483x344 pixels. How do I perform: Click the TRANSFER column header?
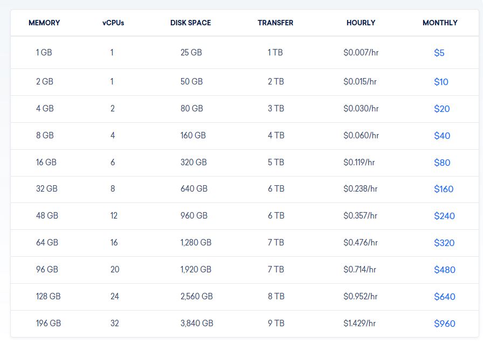pyautogui.click(x=275, y=23)
